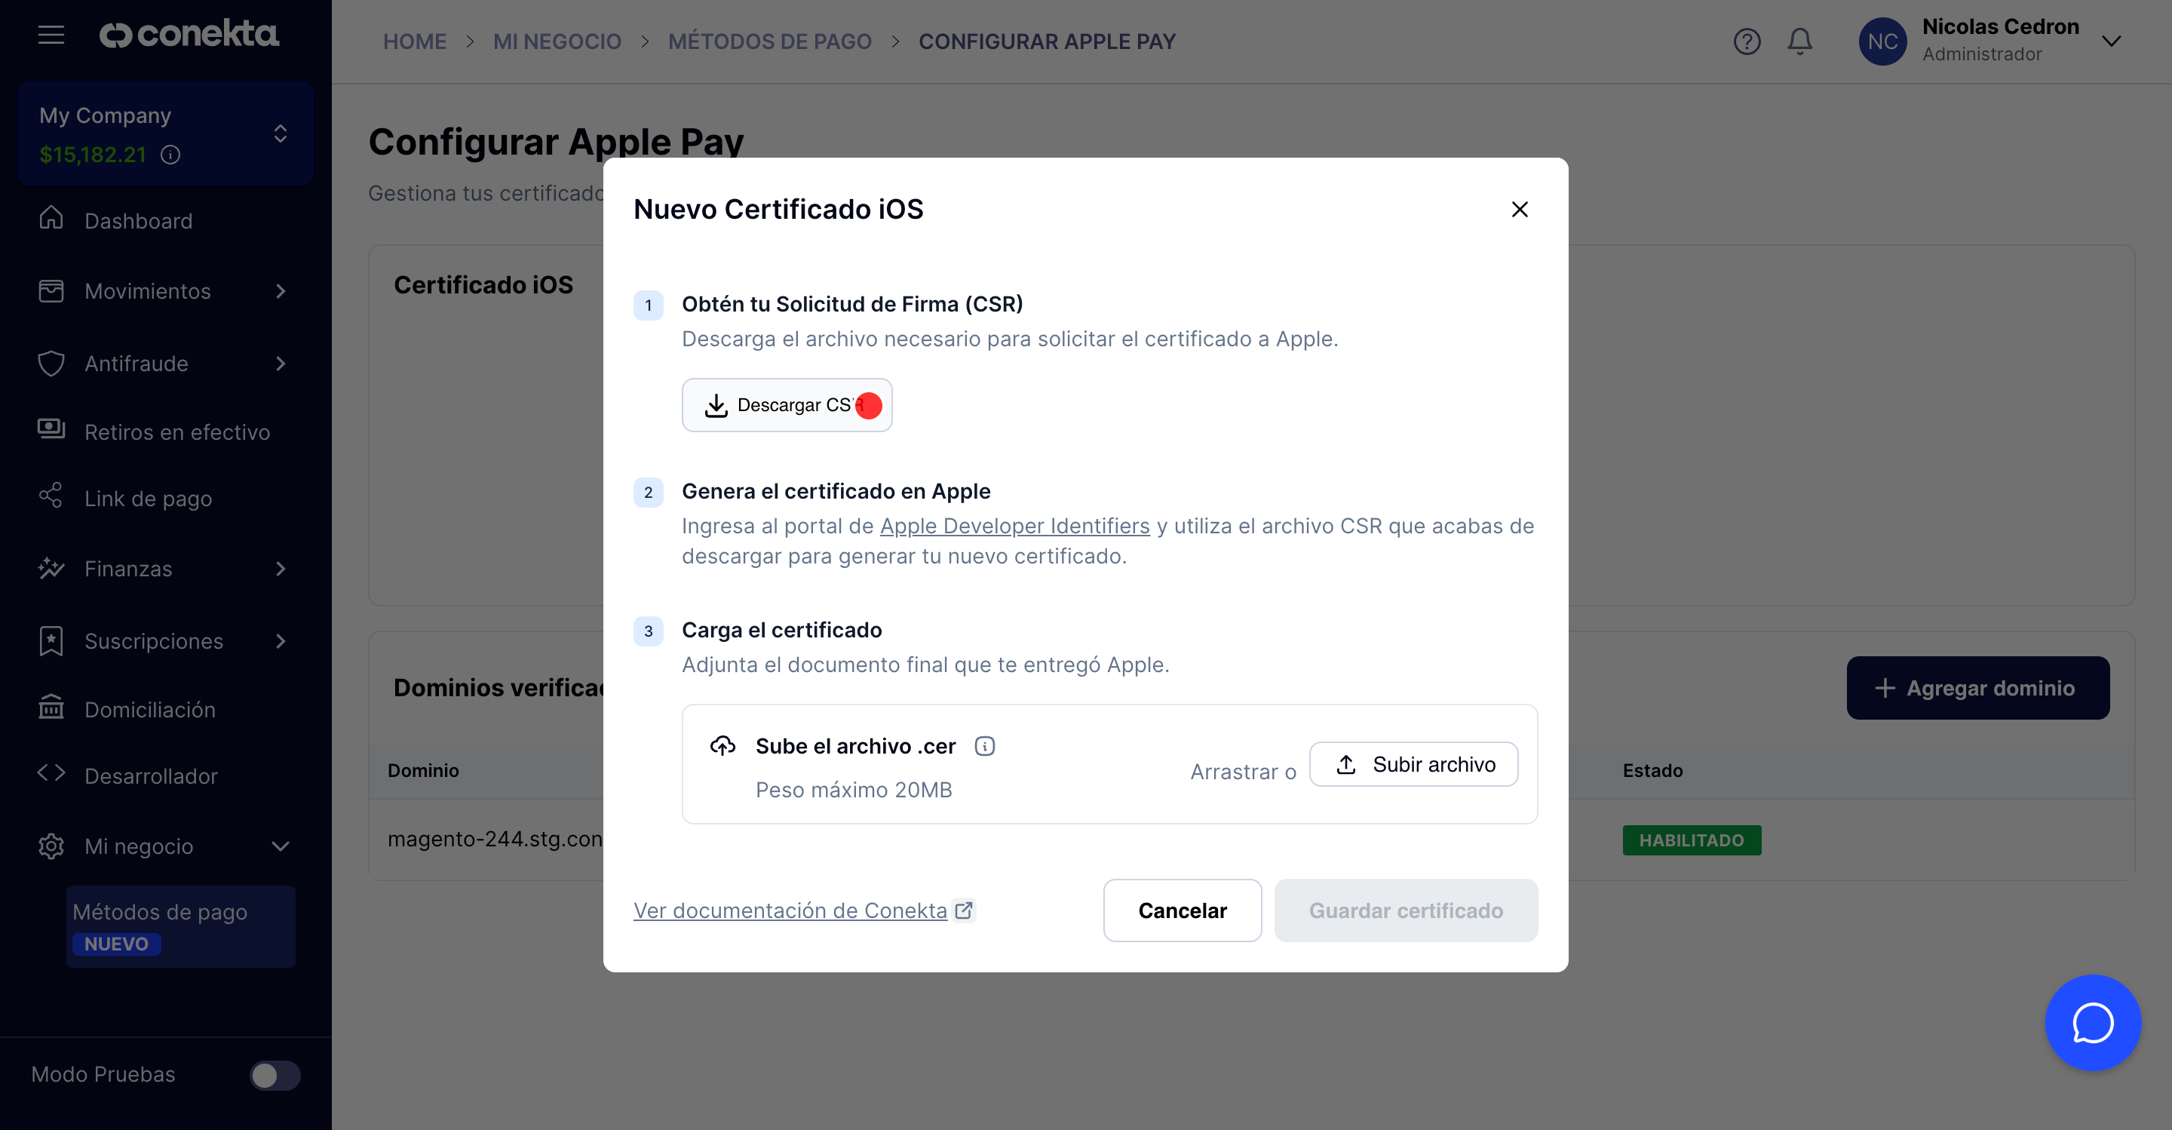Open the help question mark icon

click(x=1746, y=41)
